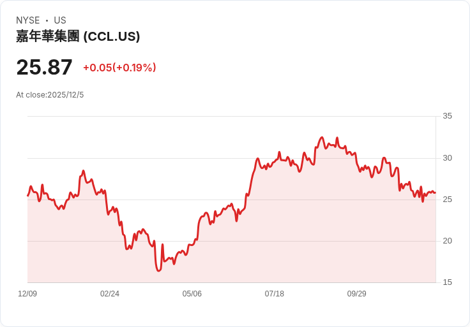The image size is (470, 327).
Task: Click the 25 price axis label
Action: (447, 200)
